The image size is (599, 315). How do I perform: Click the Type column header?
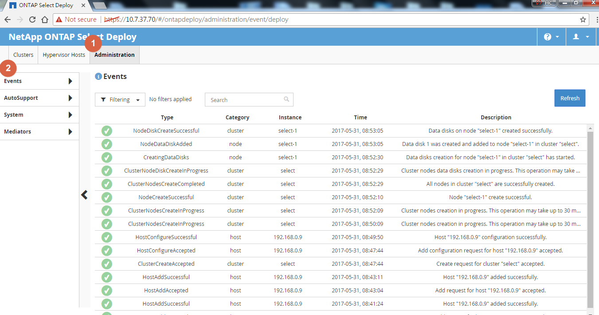point(167,118)
